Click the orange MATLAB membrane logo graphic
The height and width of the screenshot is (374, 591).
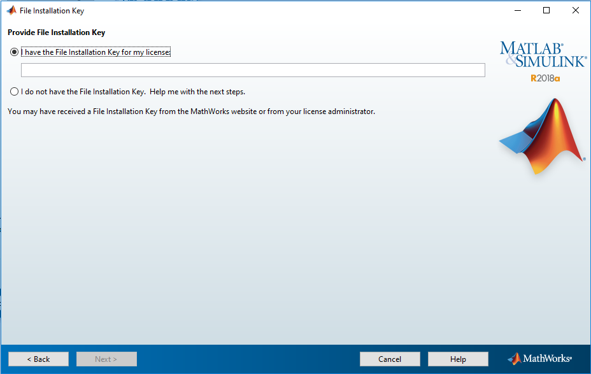[545, 134]
